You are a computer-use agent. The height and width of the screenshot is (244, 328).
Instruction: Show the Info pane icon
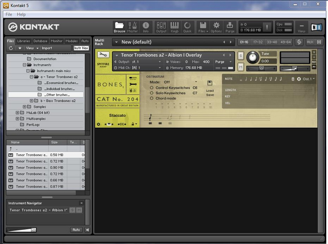tap(146, 27)
